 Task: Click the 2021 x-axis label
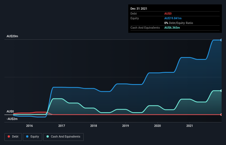[x=190, y=126]
